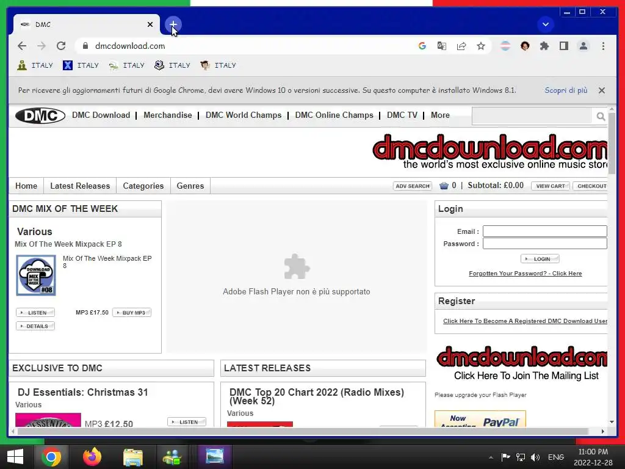625x469 pixels.
Task: Open the Extensions puzzle icon
Action: tap(544, 46)
